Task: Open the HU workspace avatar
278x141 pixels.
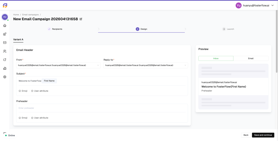Action: coord(5,17)
